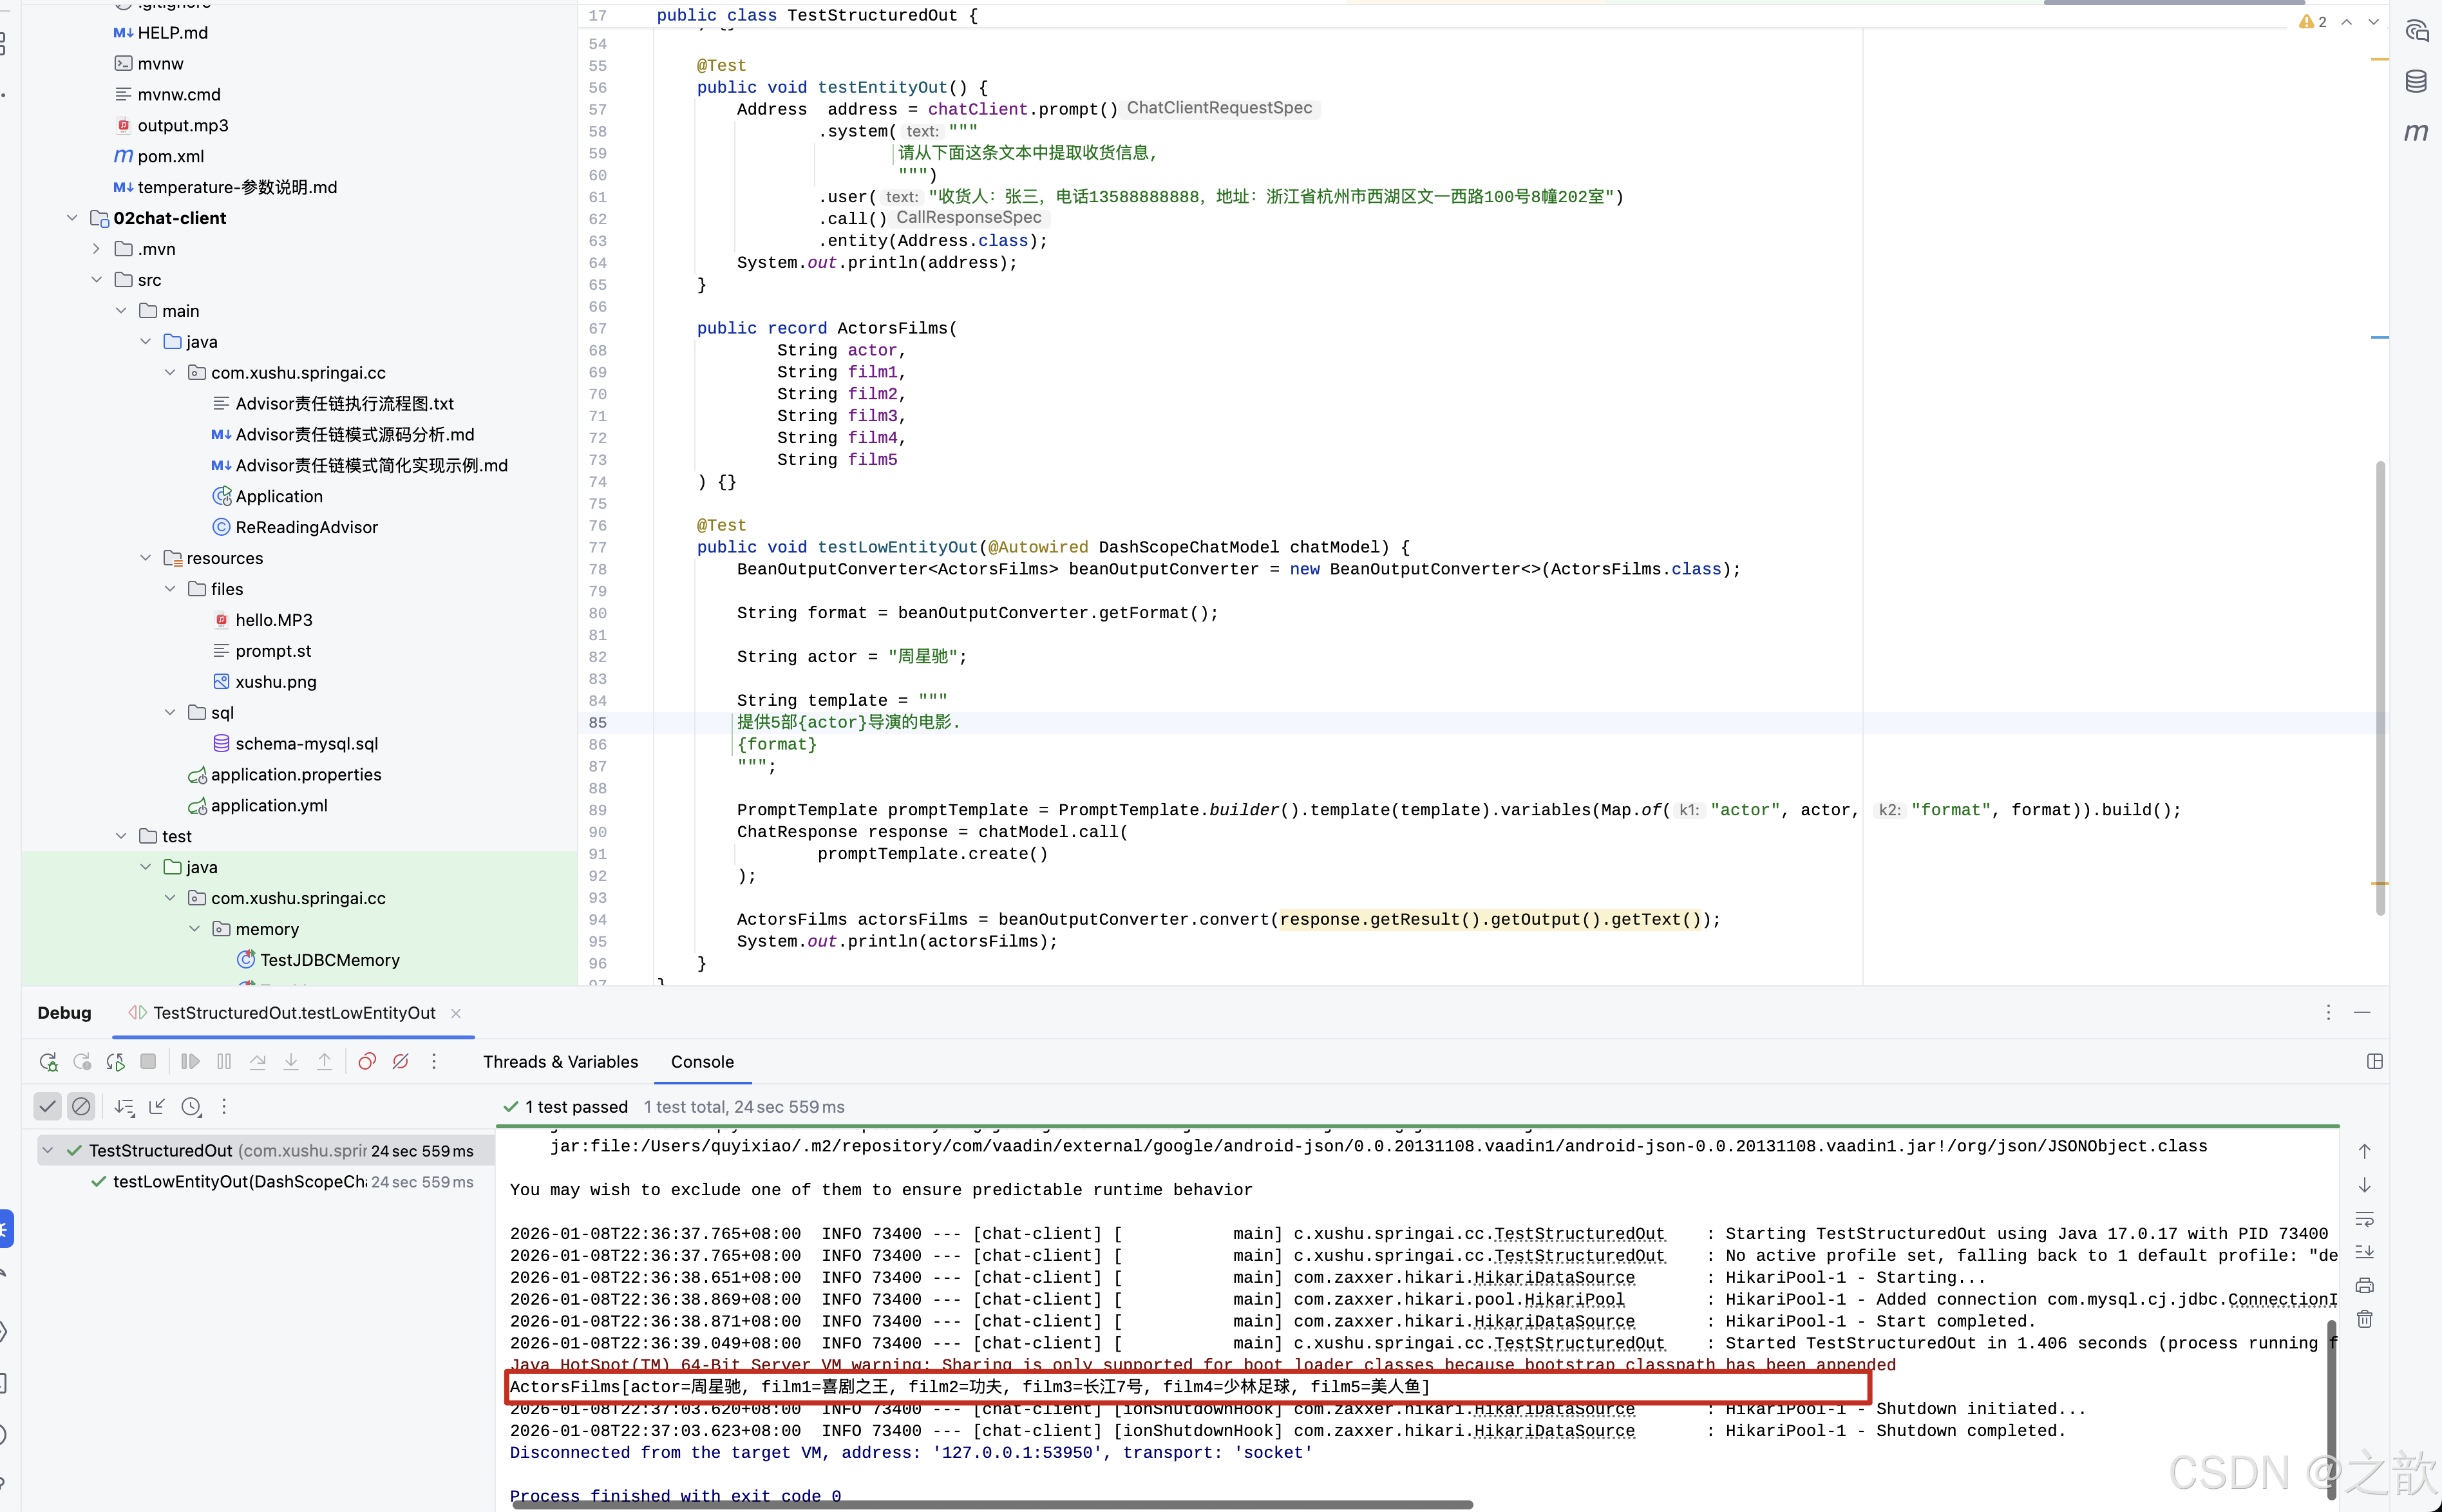
Task: Click the android-json jar file path link
Action: pos(1378,1147)
